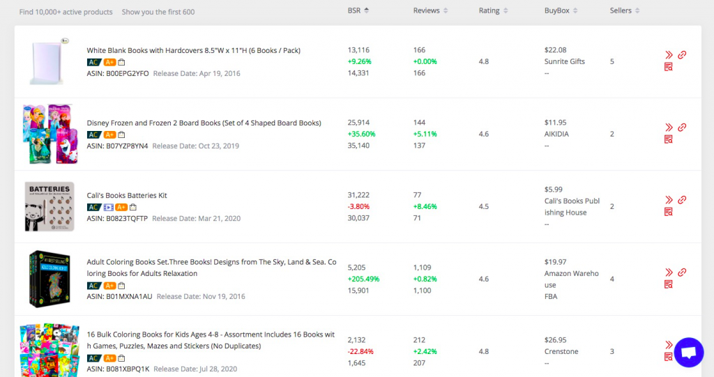Click report search icon for Disney Frozen row

669,139
